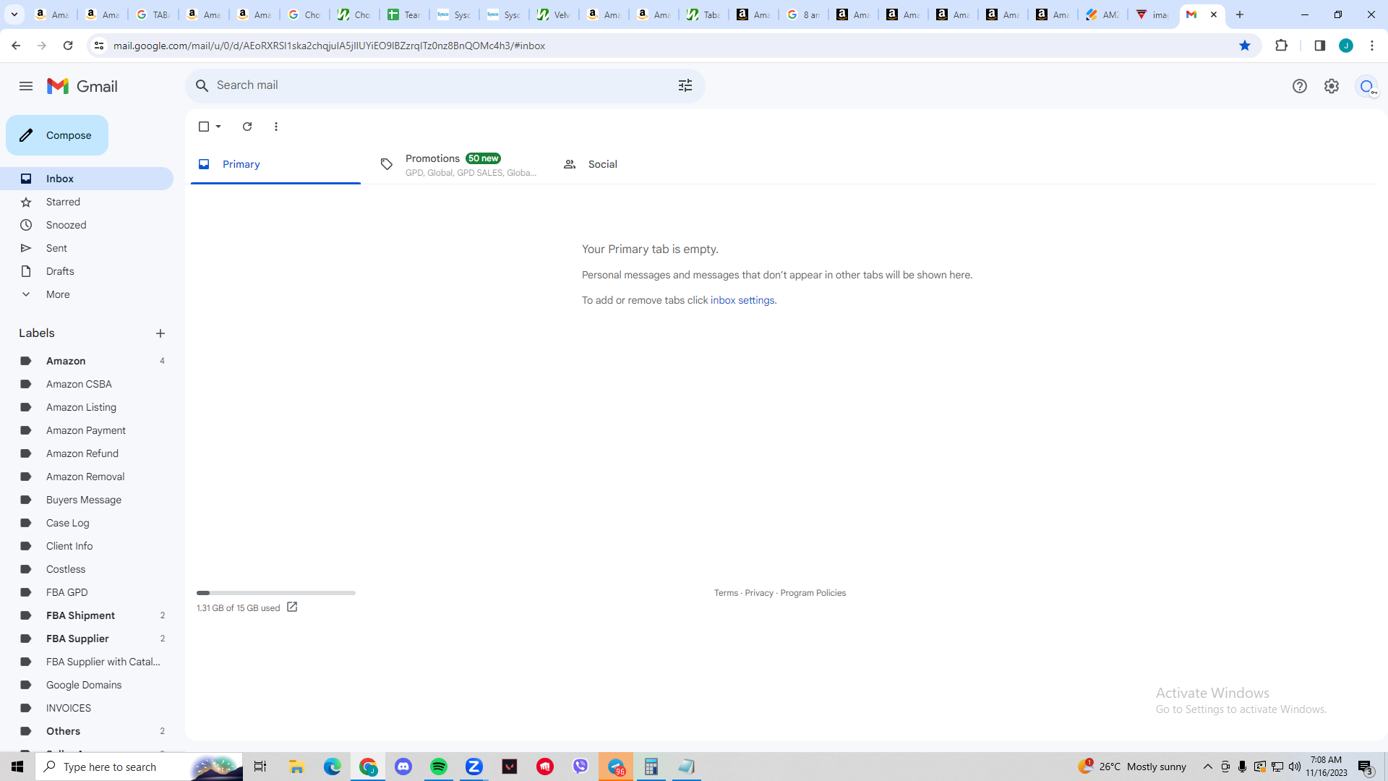Viewport: 1388px width, 781px height.
Task: Switch to the Primary tab
Action: click(275, 164)
